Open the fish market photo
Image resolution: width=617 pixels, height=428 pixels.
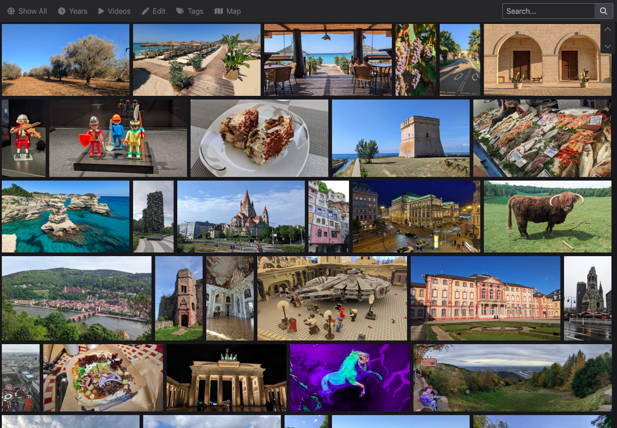[542, 138]
